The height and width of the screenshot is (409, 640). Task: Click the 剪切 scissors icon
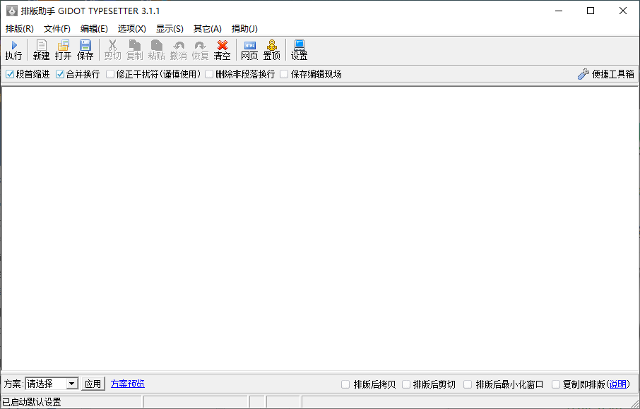coord(112,45)
